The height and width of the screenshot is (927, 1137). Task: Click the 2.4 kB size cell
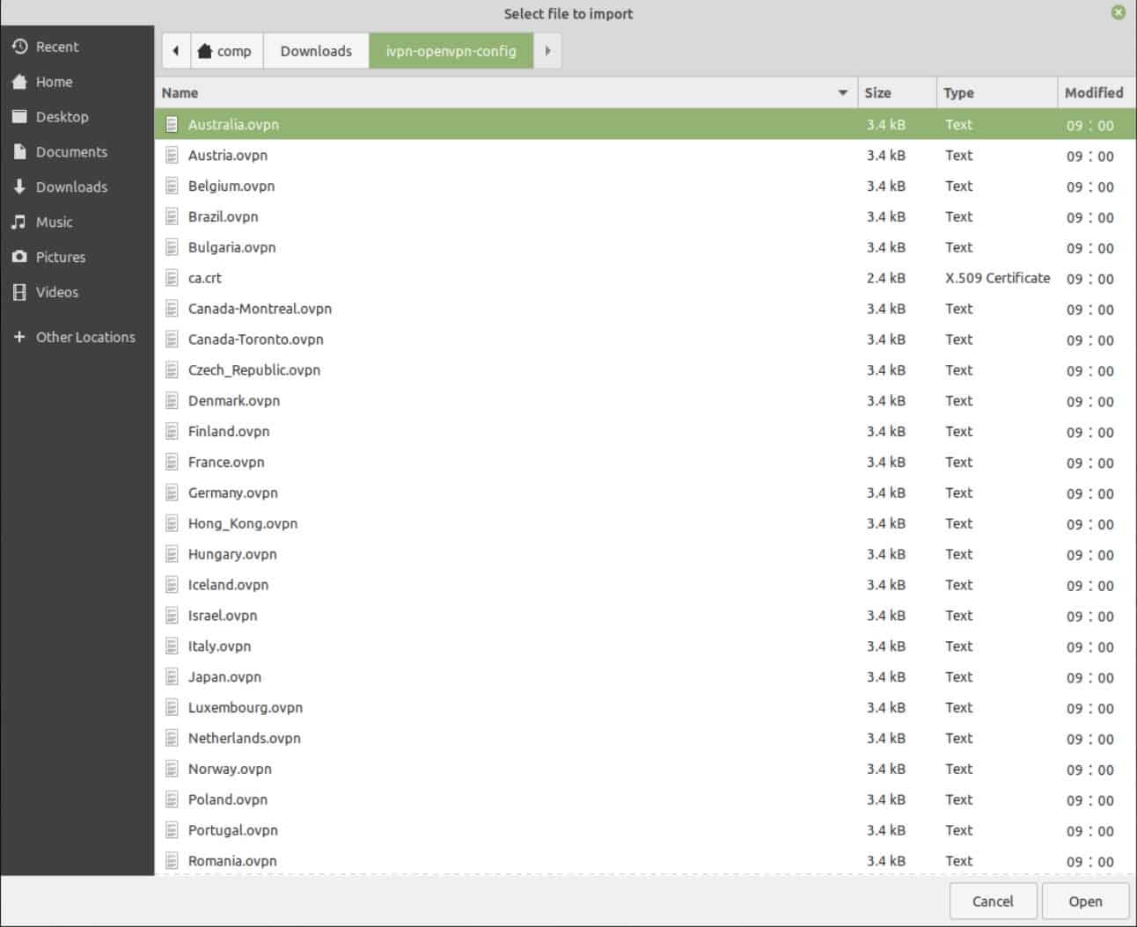coord(885,278)
